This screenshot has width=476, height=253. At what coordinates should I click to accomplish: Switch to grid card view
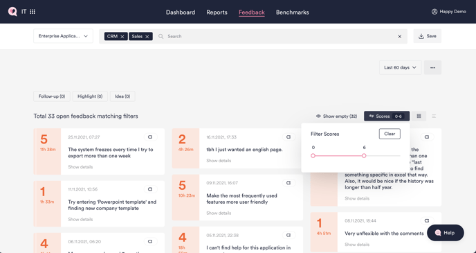coord(419,116)
